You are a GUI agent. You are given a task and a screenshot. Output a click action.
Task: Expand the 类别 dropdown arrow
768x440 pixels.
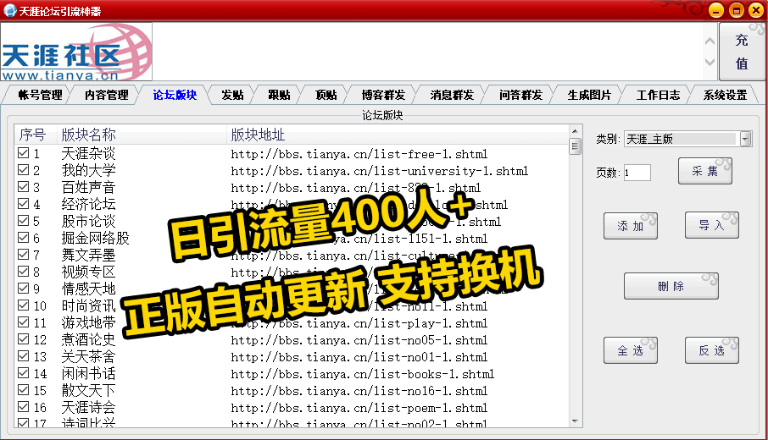click(x=745, y=140)
